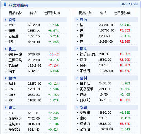Select the 涤纶DTY commodity name
Viewport: 141px width, 134px height.
point(14,124)
